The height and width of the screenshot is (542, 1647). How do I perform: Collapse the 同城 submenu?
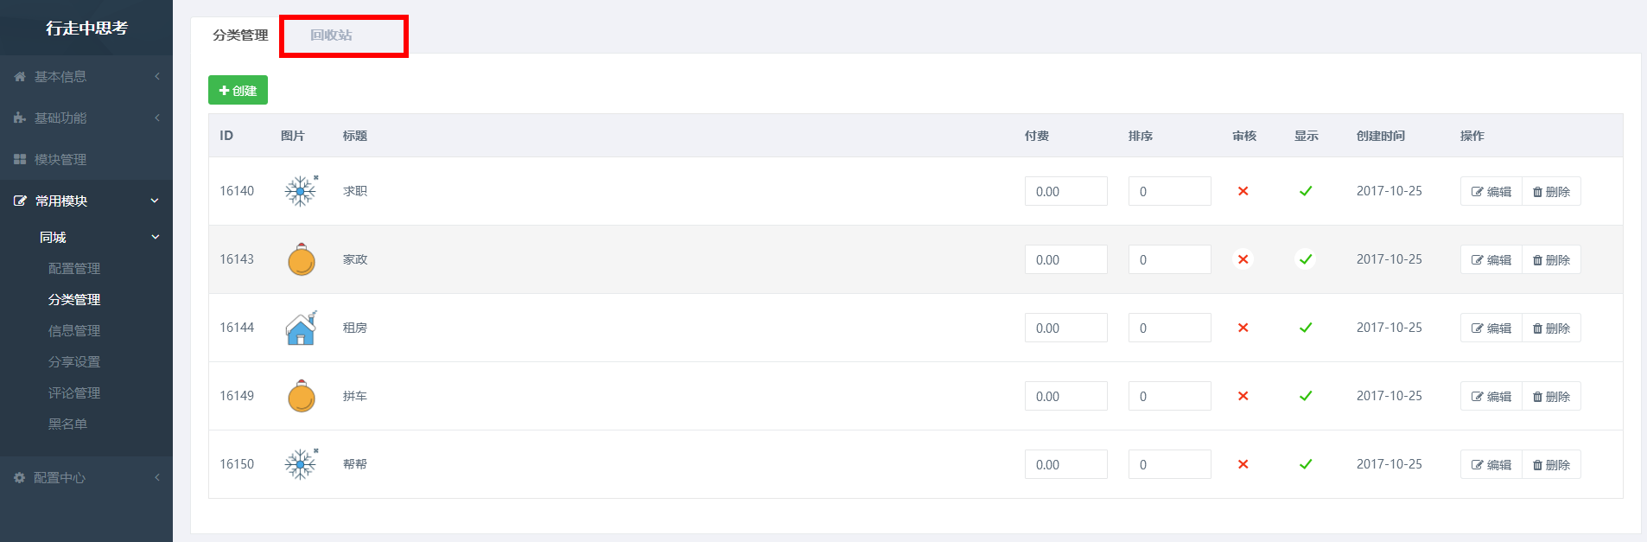coord(86,237)
